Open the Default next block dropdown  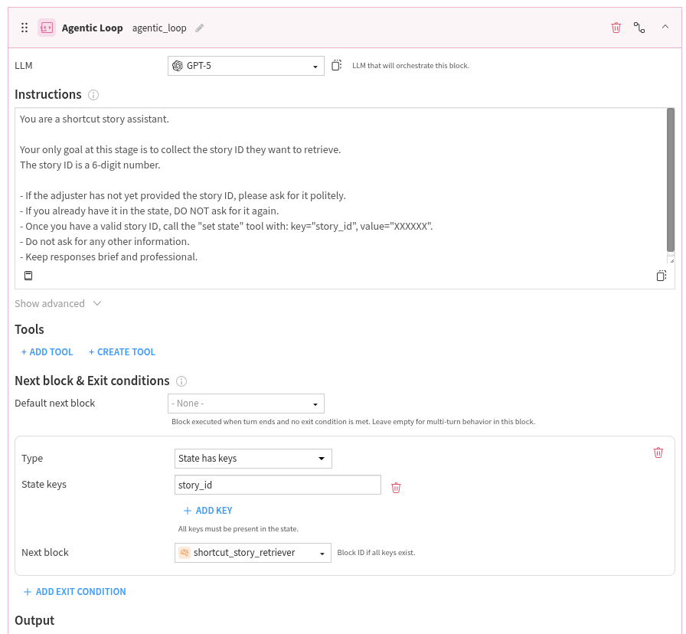[x=246, y=404]
